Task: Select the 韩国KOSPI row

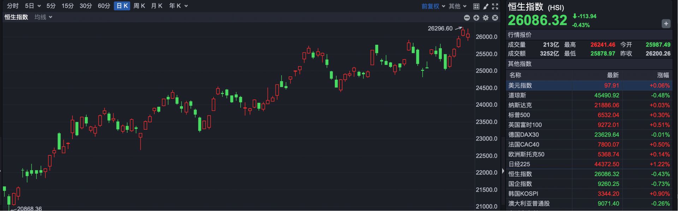Action: point(589,194)
